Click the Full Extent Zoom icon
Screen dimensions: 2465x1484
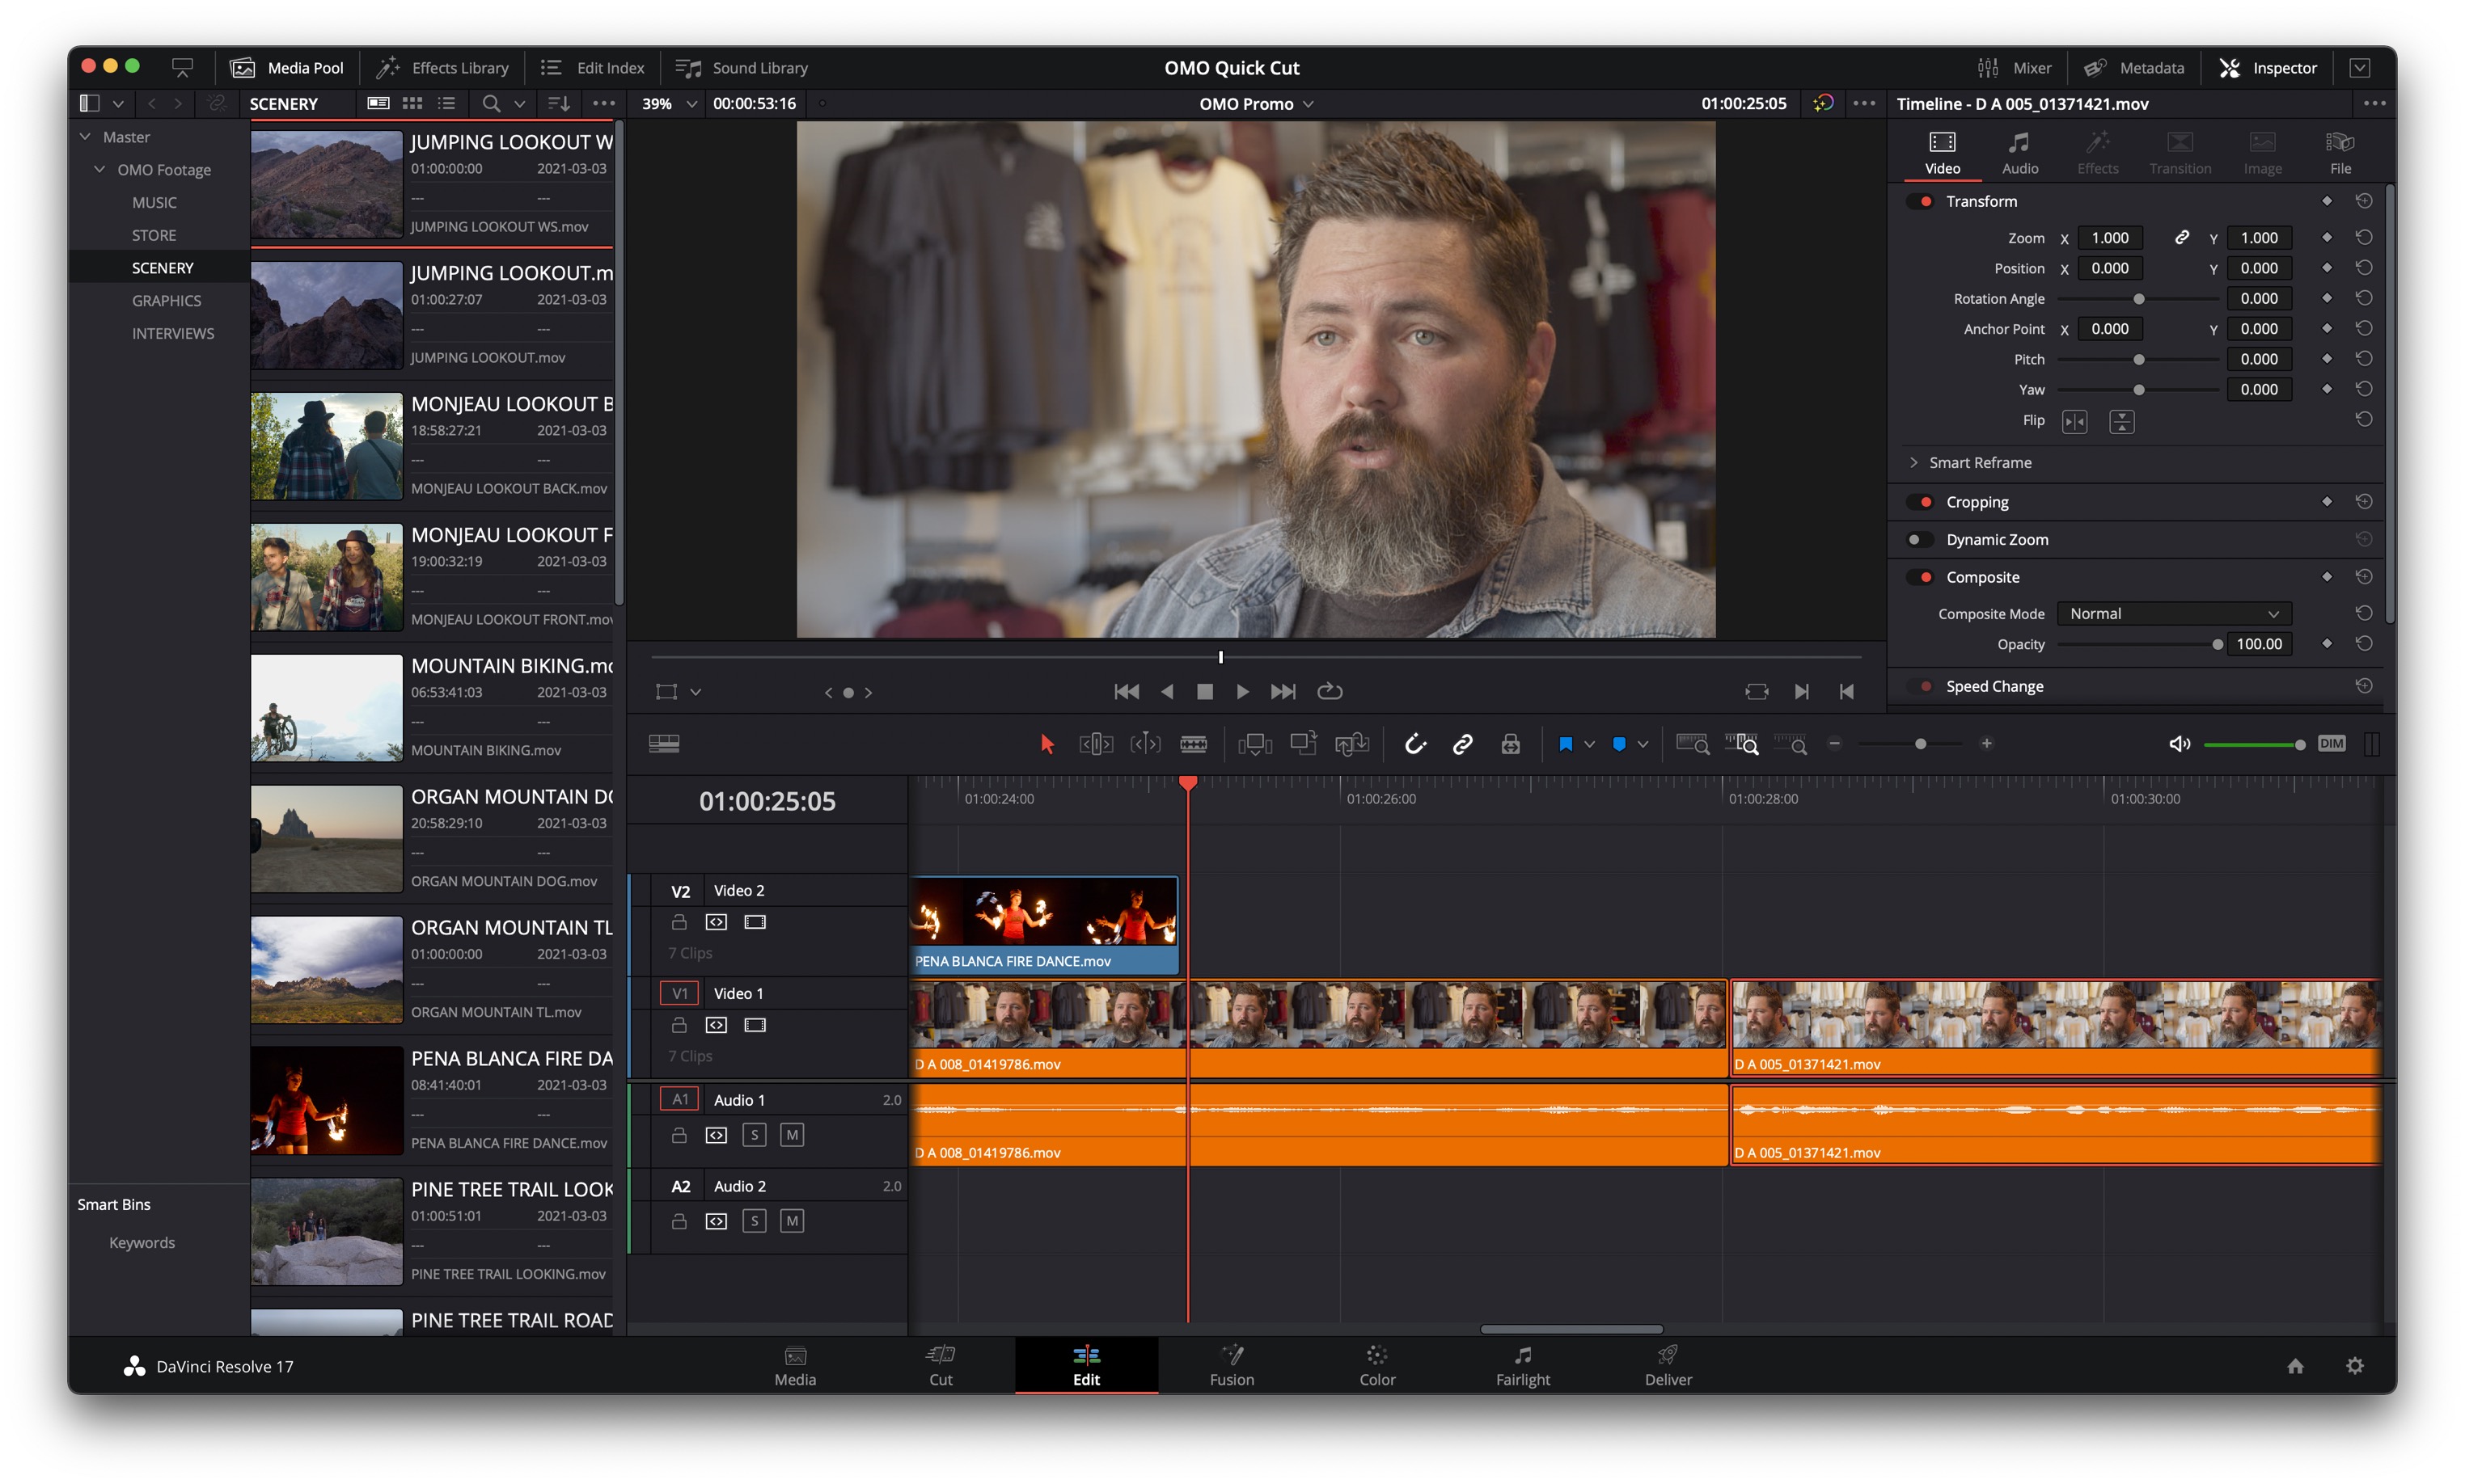[1693, 744]
